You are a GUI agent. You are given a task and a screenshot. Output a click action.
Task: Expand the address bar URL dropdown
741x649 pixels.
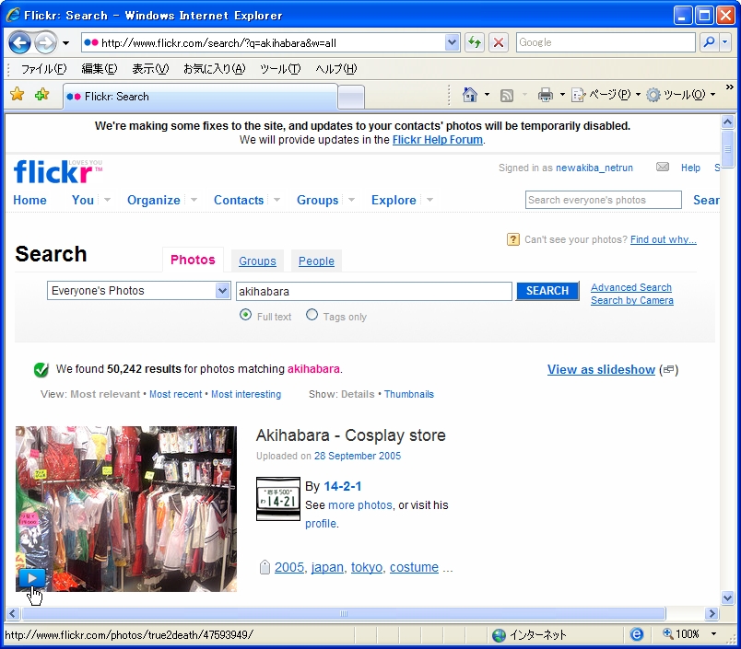coord(452,42)
